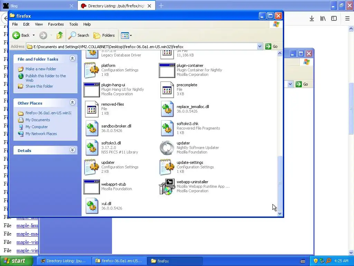The height and width of the screenshot is (266, 354).
Task: Click the keyboard icon in the taskbar
Action: click(303, 261)
